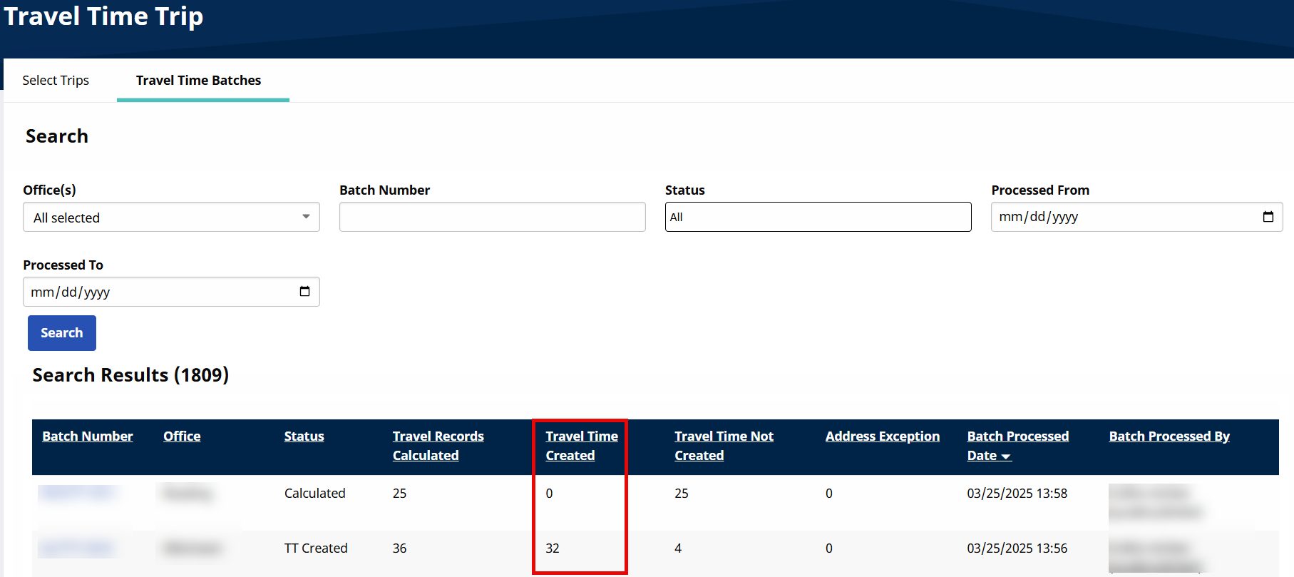The width and height of the screenshot is (1294, 577).
Task: Expand the Office(s) dropdown arrow
Action: [x=306, y=217]
